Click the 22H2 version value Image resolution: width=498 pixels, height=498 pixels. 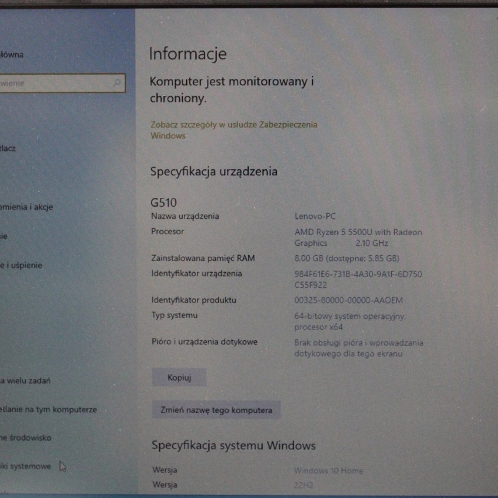tap(304, 485)
